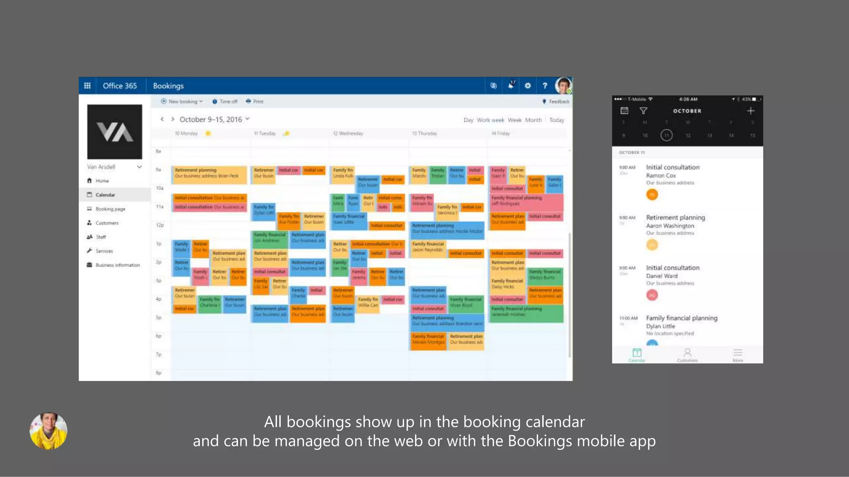Select Calendar tab in mobile bottom bar

pyautogui.click(x=637, y=355)
